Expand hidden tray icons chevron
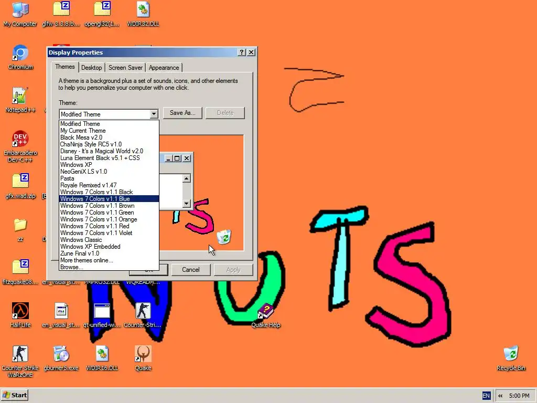Image resolution: width=537 pixels, height=403 pixels. point(500,396)
